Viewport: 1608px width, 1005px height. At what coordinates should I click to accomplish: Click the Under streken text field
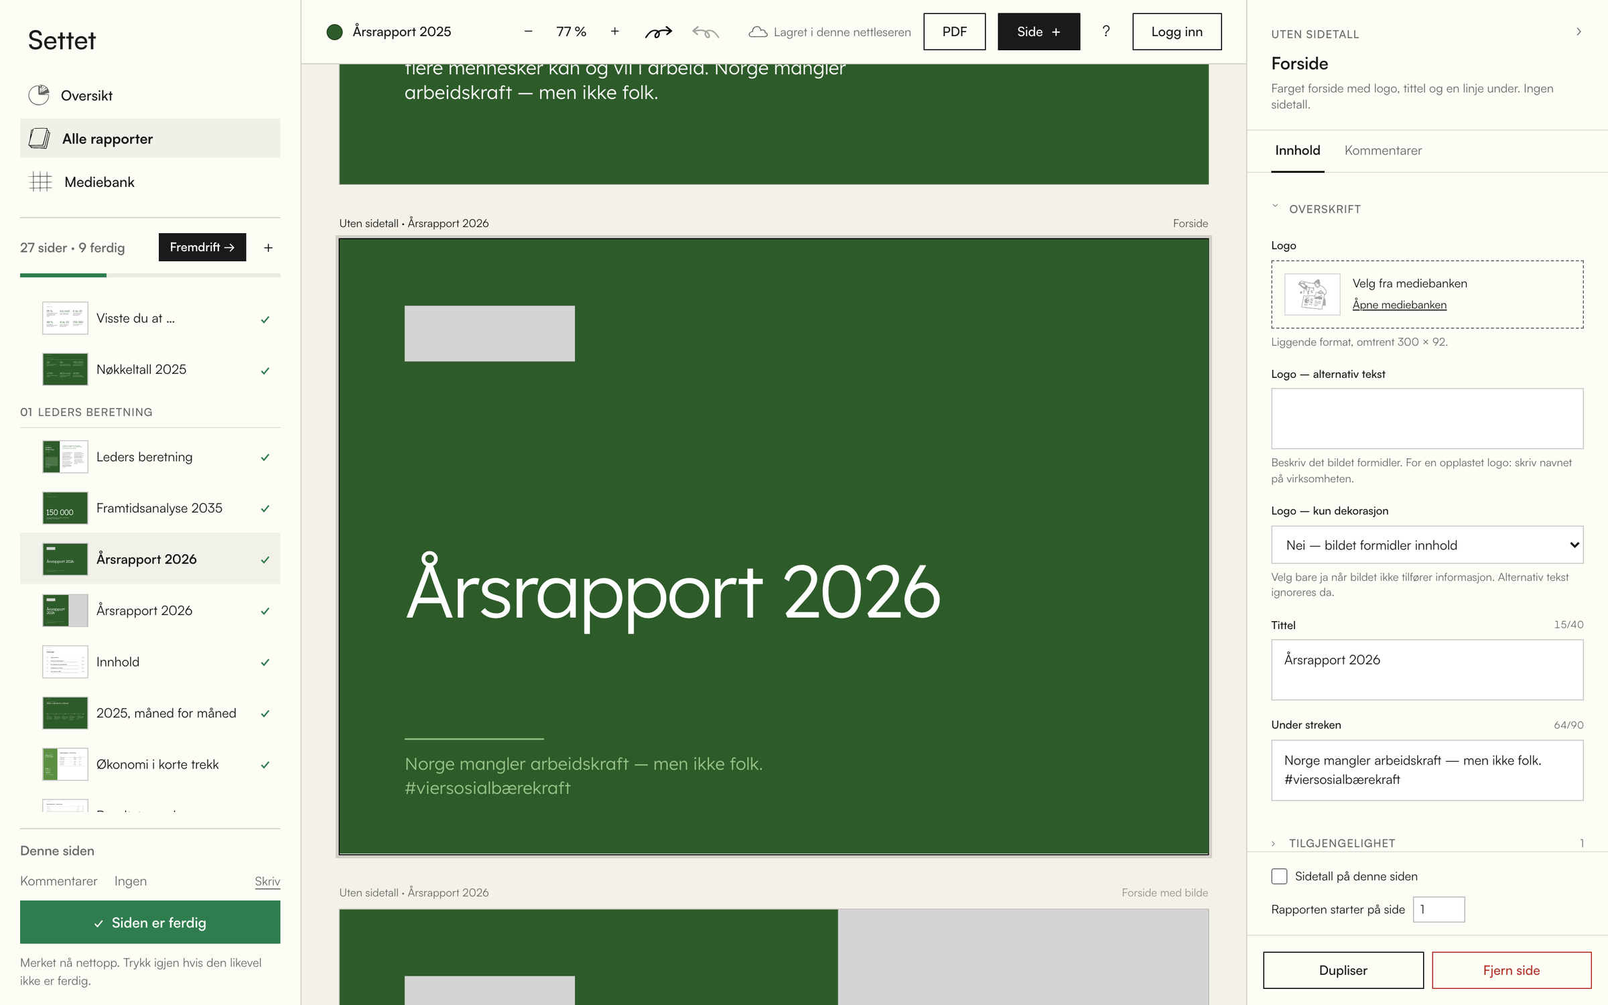(1427, 770)
